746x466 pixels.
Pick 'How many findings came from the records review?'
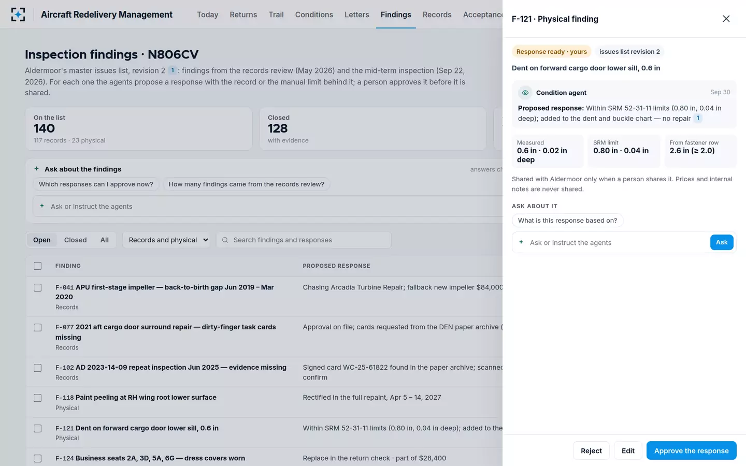(x=247, y=184)
